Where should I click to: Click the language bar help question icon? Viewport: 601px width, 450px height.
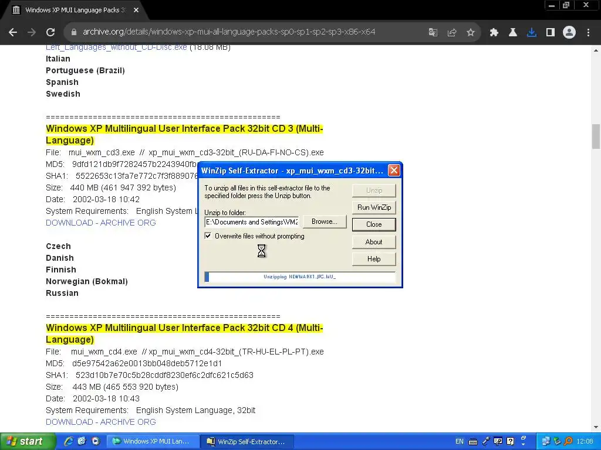tap(510, 441)
